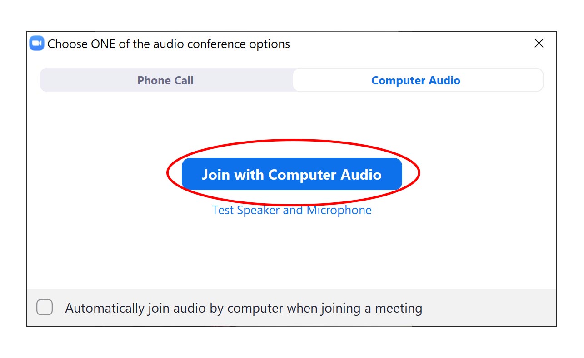Enable automatically join audio by computer
The width and height of the screenshot is (584, 358).
click(44, 307)
